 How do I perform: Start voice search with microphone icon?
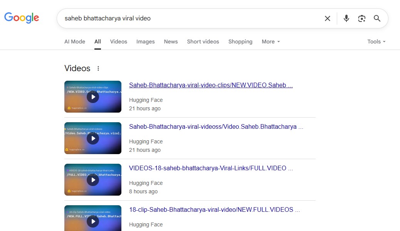(346, 18)
